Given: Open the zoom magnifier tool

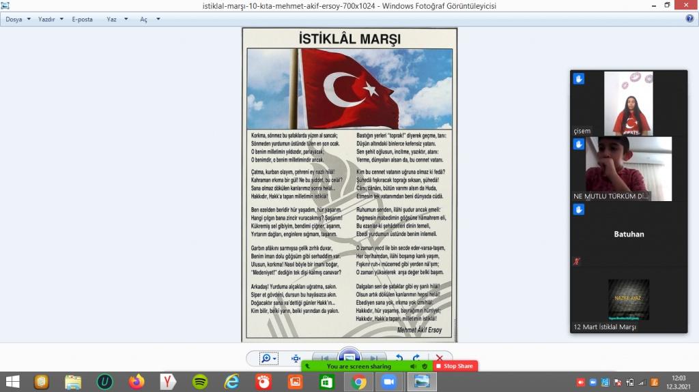Looking at the screenshot, I should (266, 358).
